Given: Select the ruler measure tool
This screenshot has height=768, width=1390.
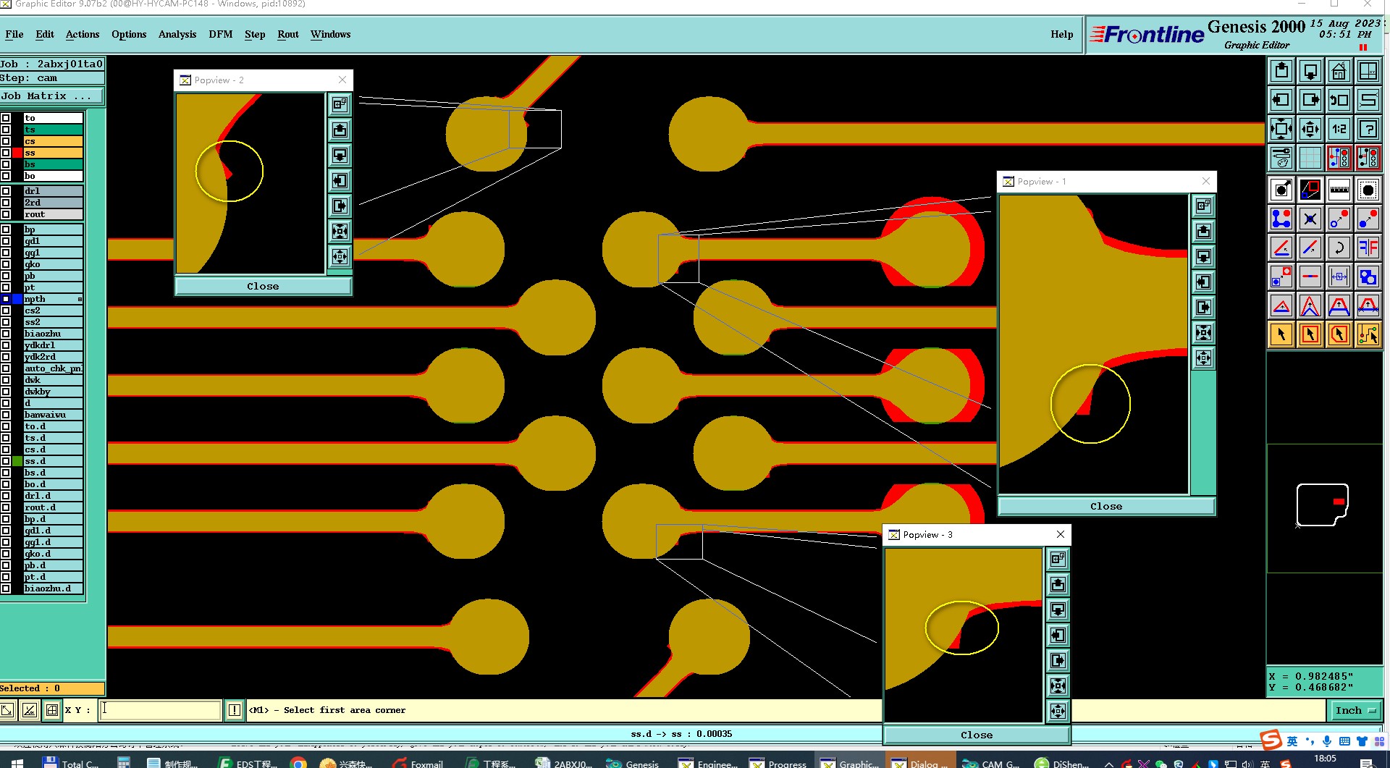Looking at the screenshot, I should coord(1339,190).
